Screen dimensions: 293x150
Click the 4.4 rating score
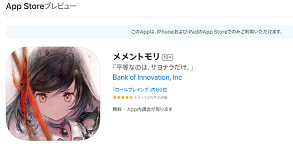[137, 98]
